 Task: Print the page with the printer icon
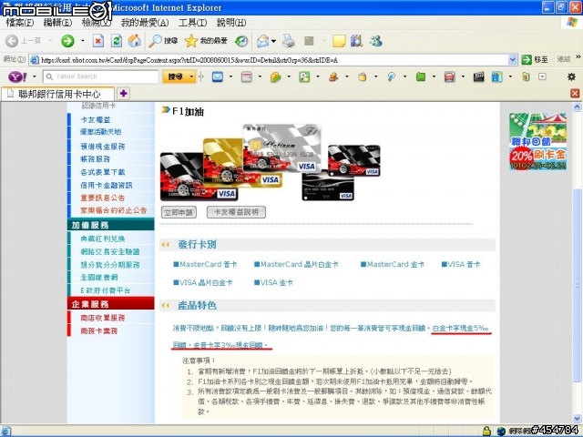(289, 41)
